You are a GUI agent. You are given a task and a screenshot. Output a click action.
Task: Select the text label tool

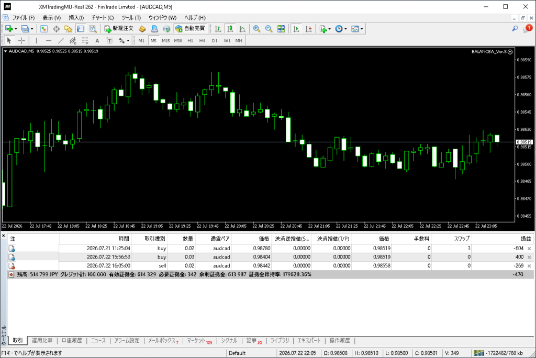97,41
